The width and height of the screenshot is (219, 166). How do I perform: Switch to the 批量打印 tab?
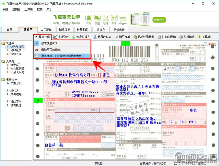83,30
